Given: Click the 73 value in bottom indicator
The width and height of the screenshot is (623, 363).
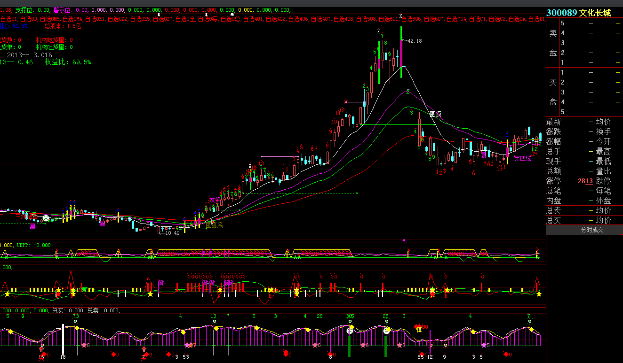Looking at the screenshot, I should [x=76, y=317].
